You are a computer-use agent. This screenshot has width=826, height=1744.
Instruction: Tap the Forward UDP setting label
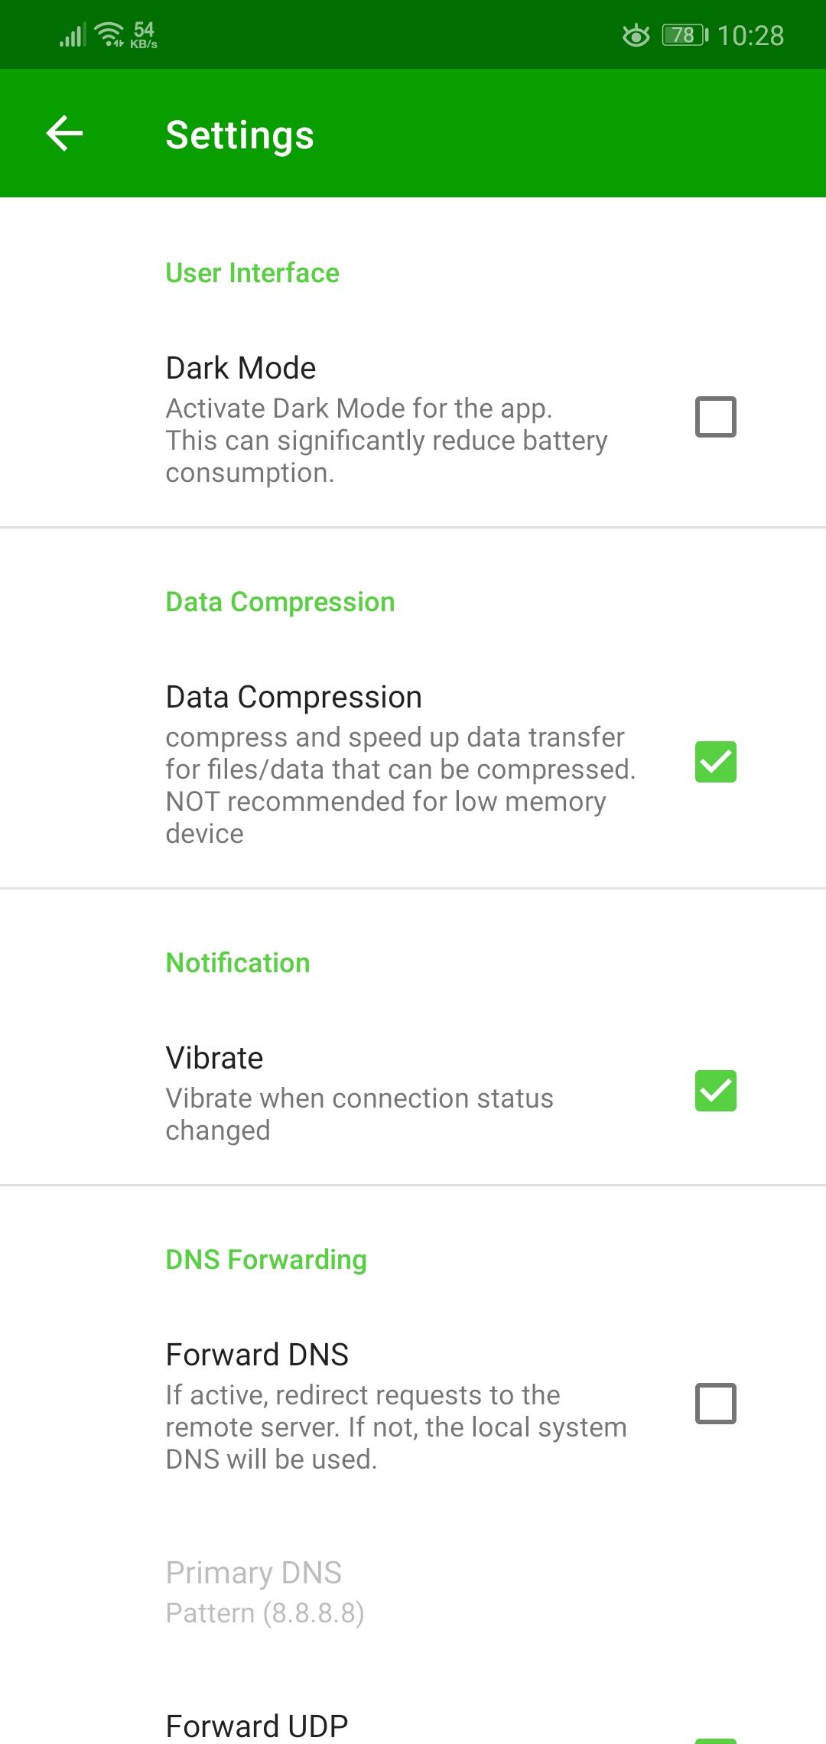pyautogui.click(x=257, y=1726)
